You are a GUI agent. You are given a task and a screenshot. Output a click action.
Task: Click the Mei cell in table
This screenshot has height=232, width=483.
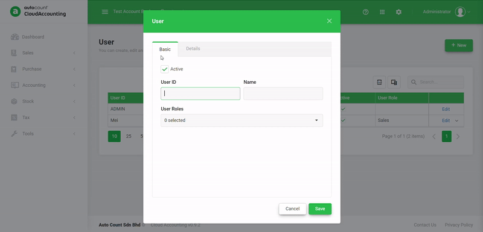click(x=126, y=121)
